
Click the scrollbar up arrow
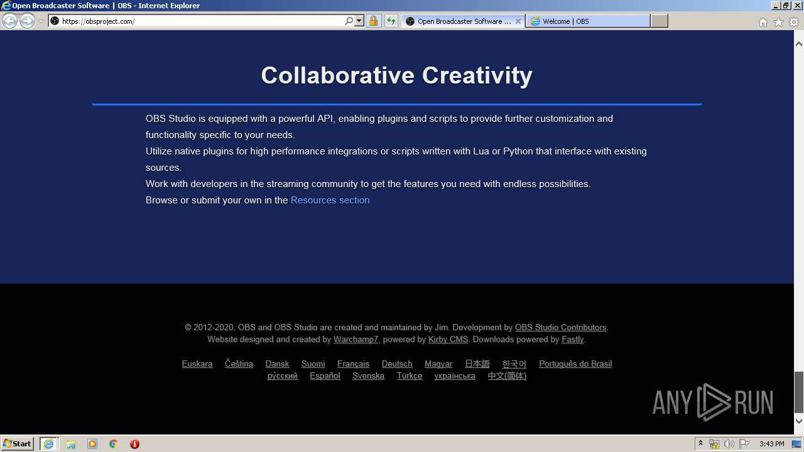799,44
